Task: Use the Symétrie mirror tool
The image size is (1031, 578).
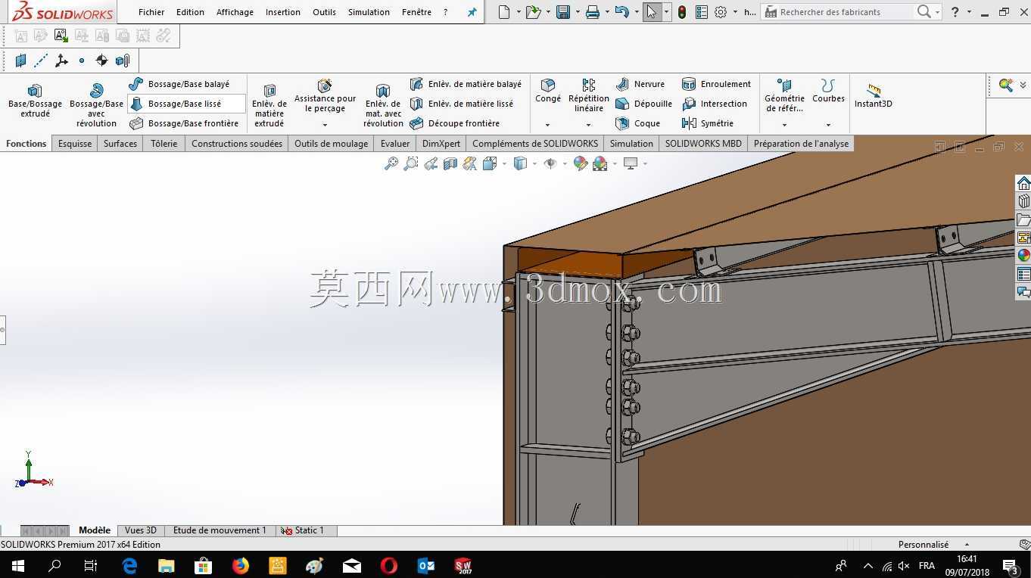Action: click(x=708, y=123)
